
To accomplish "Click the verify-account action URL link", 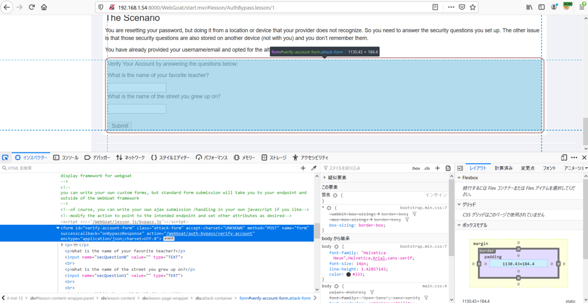I will coord(209,233).
